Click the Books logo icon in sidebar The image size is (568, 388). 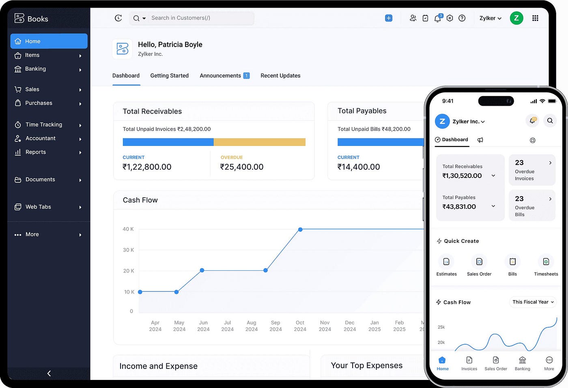coord(19,18)
